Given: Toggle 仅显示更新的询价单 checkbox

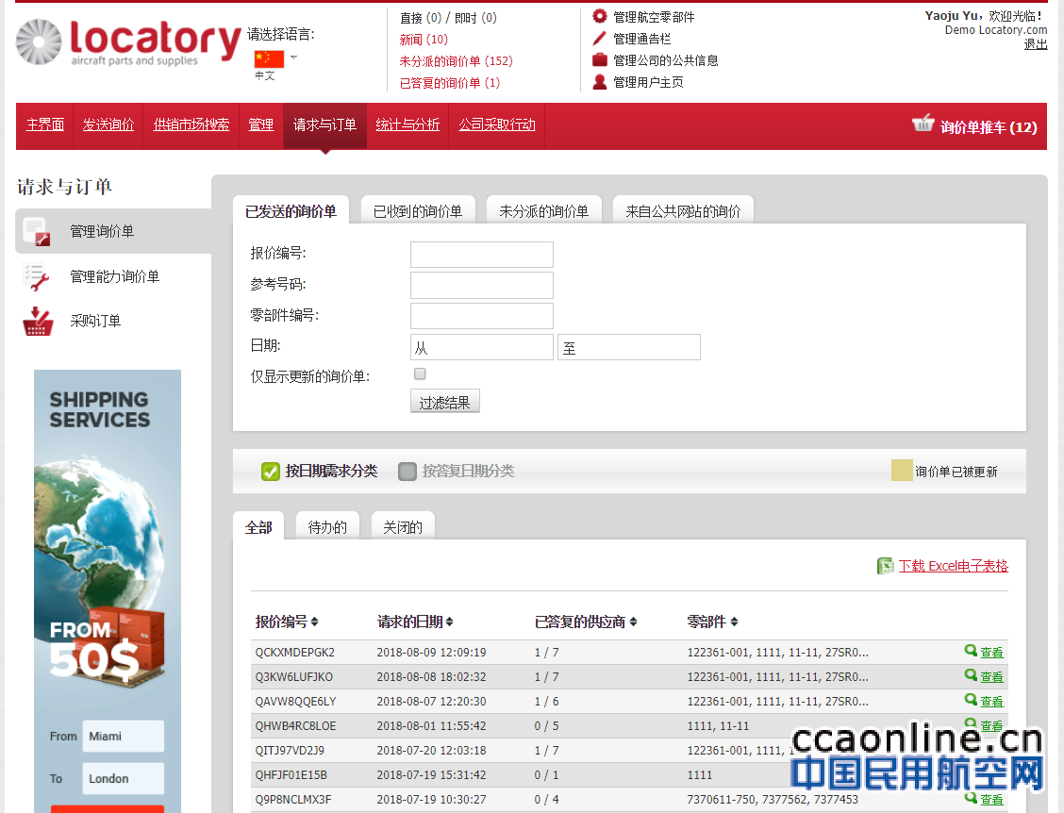Looking at the screenshot, I should click(420, 373).
